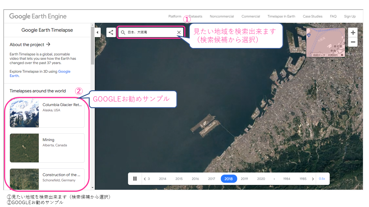Select year 2017 on timeline
Viewport: 369px width, 207px height.
click(212, 179)
